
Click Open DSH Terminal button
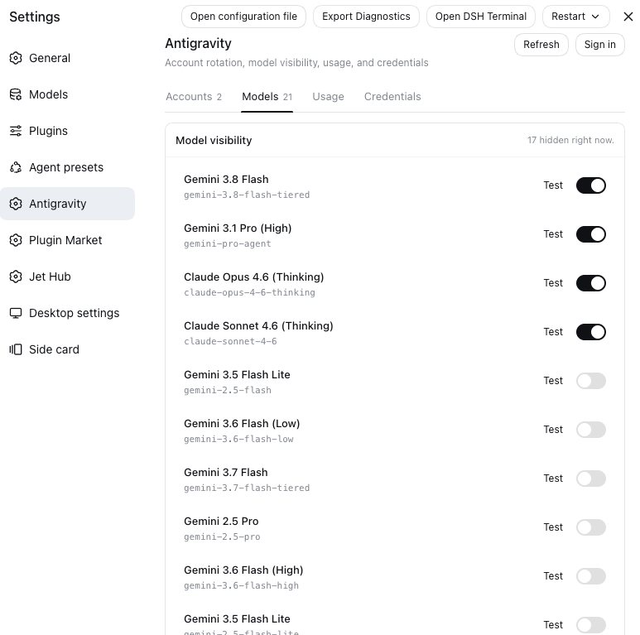pos(481,17)
